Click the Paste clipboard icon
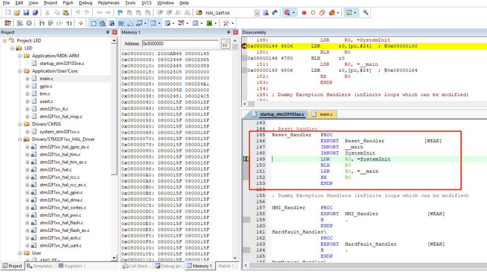Screen dimensions: 487x272 click(x=65, y=13)
